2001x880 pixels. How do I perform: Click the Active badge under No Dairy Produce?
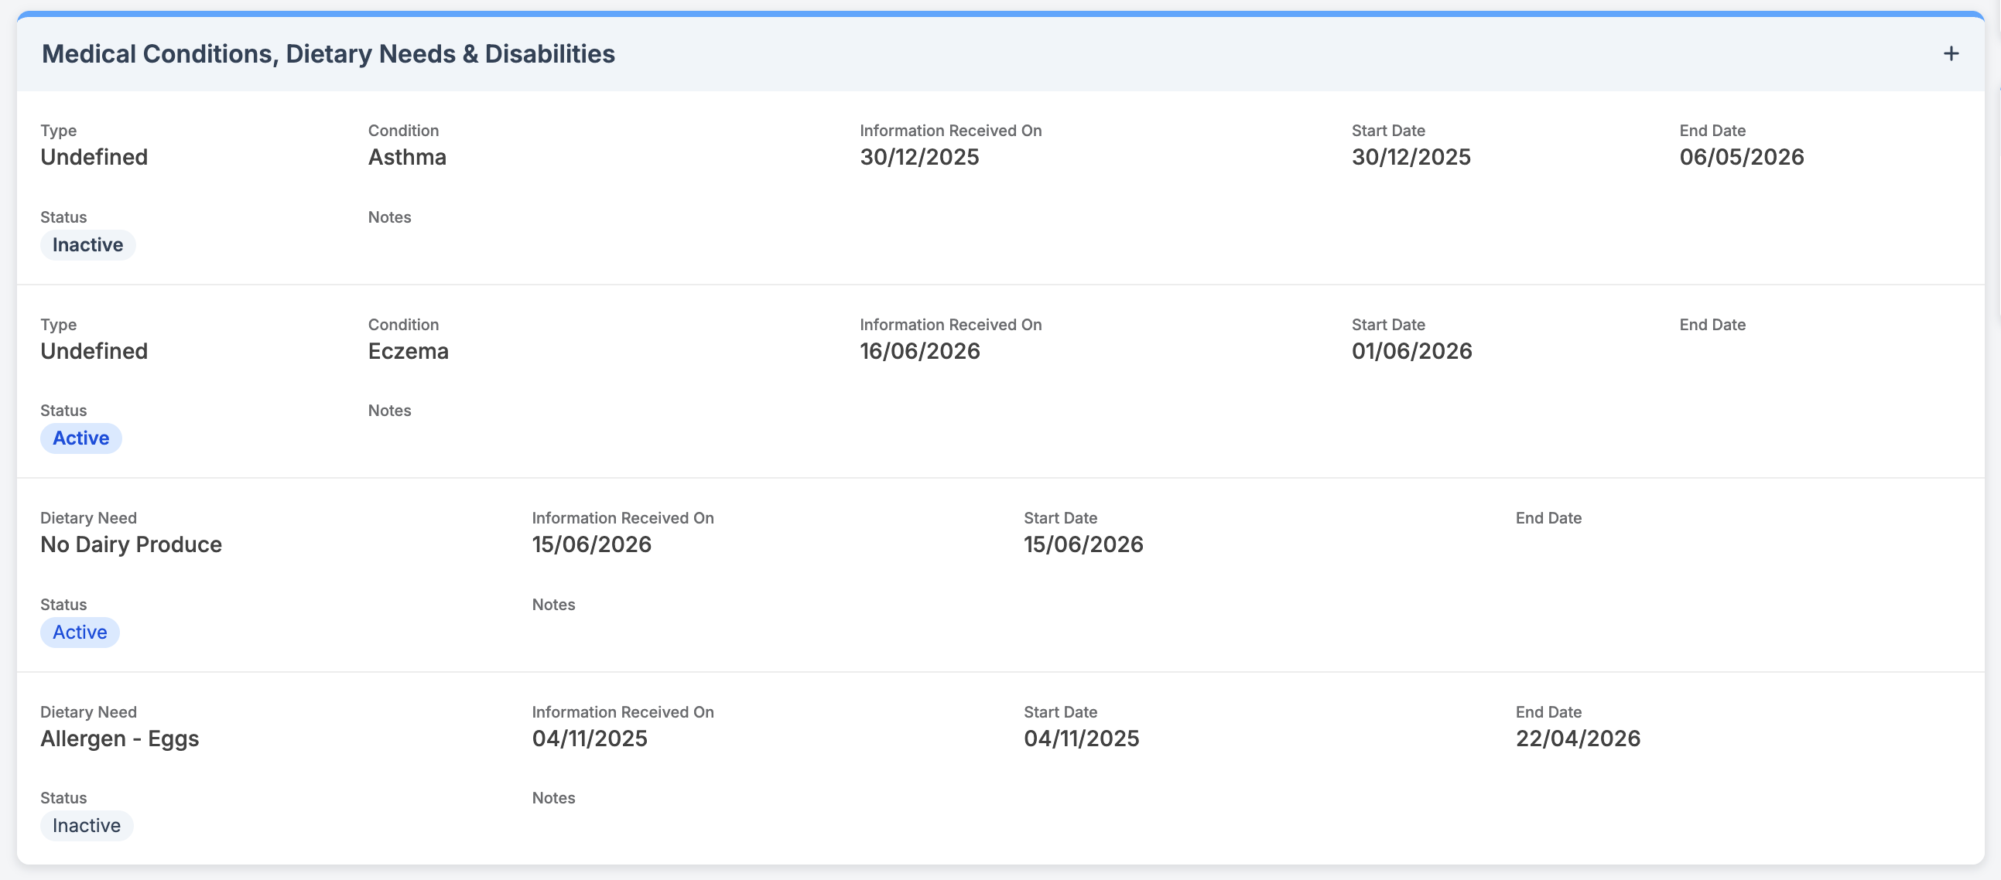(x=80, y=632)
